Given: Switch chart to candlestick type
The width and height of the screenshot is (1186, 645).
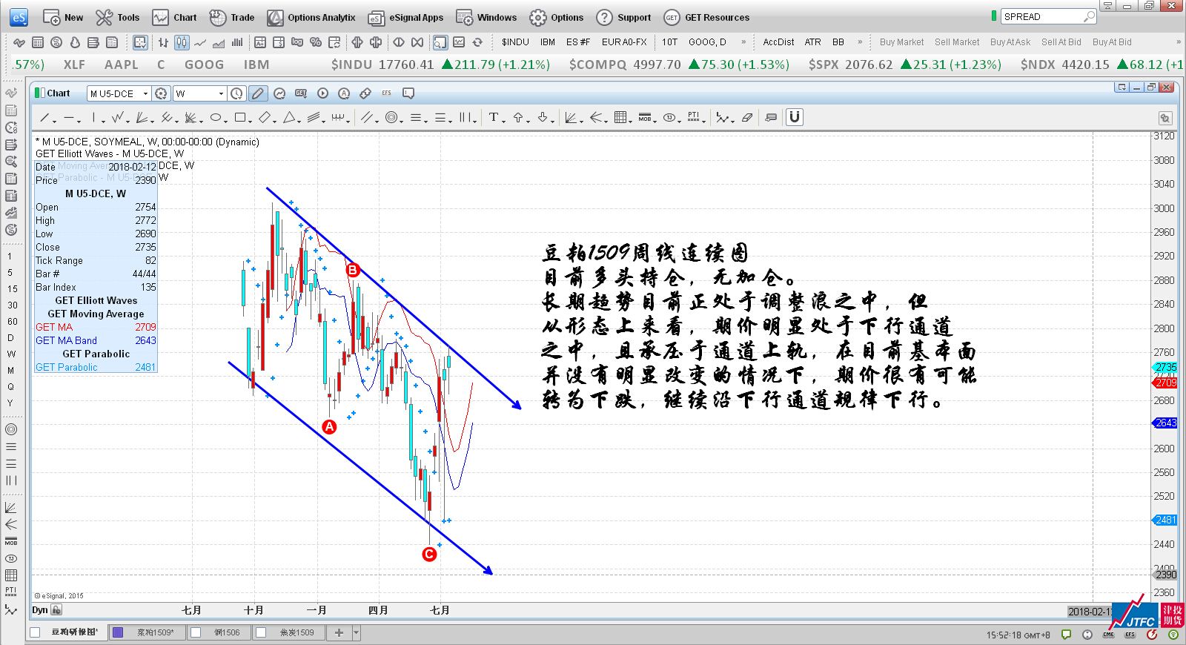Looking at the screenshot, I should pos(182,42).
